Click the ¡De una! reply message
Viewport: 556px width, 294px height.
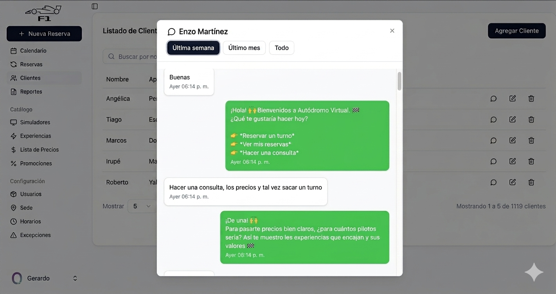[x=305, y=237]
